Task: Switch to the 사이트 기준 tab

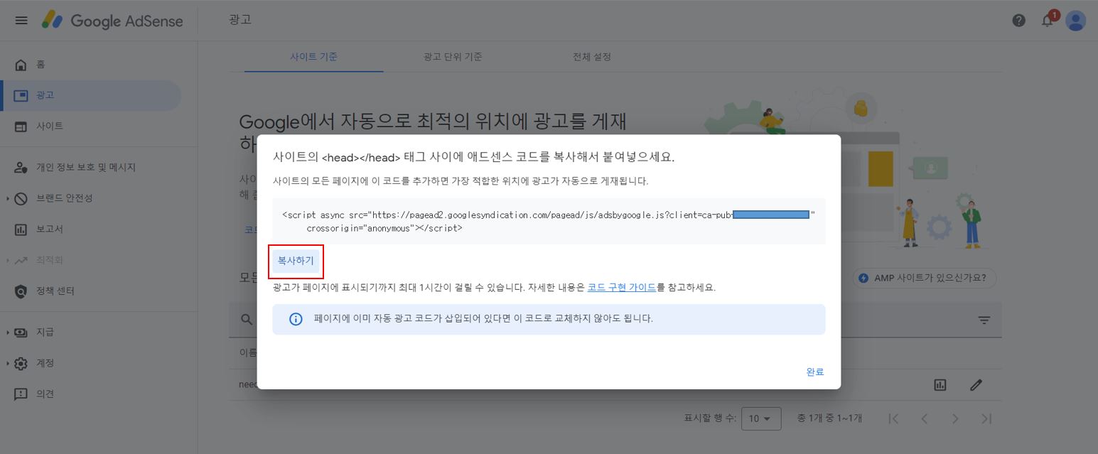Action: pos(313,57)
